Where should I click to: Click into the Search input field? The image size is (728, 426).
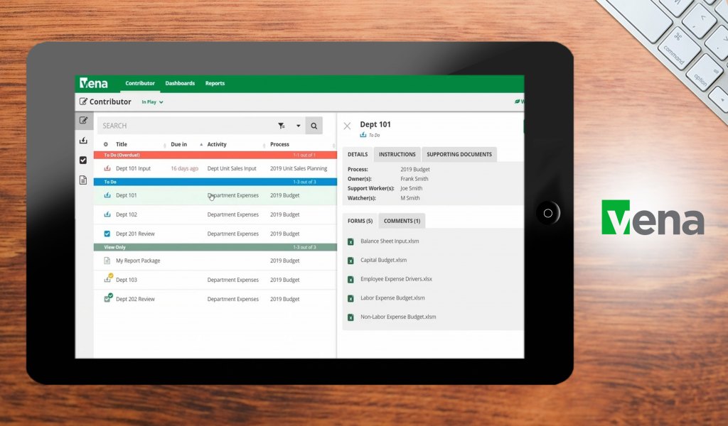click(185, 126)
